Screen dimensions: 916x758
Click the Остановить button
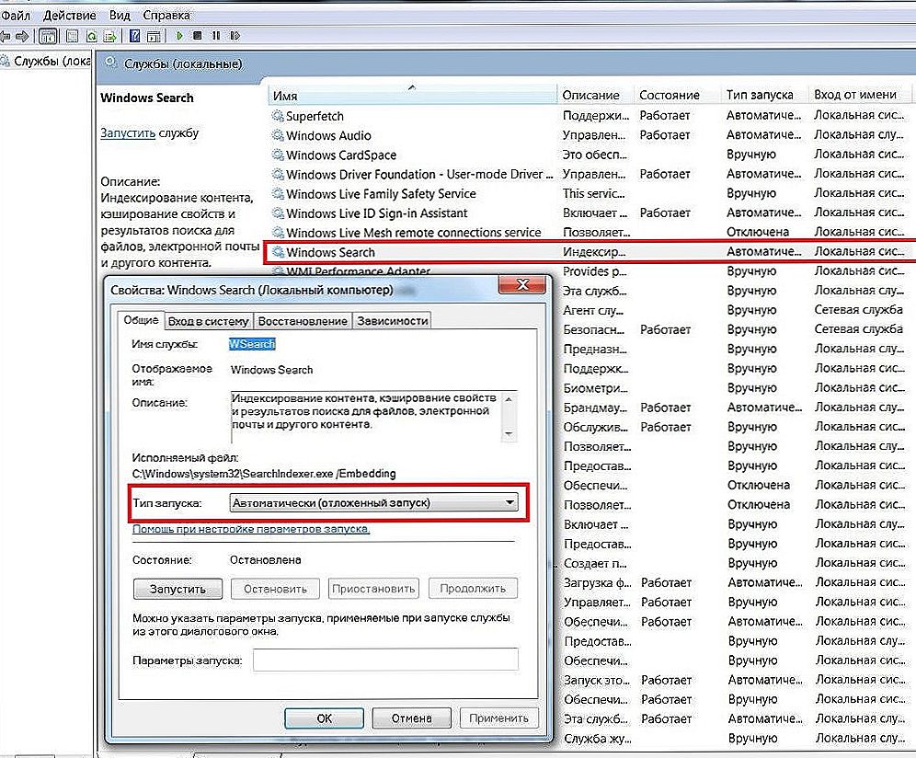(275, 589)
